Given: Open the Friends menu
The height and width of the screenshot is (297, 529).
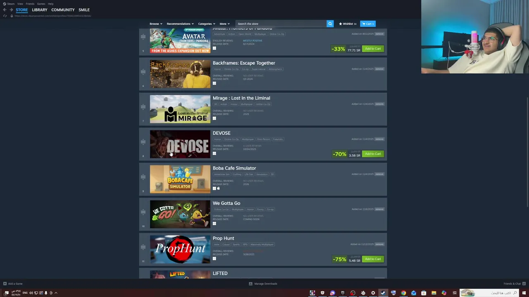Looking at the screenshot, I should click(30, 4).
